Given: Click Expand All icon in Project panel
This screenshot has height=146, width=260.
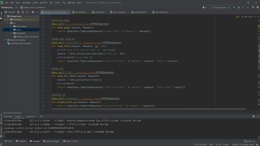Looking at the screenshot, I should 23,12.
